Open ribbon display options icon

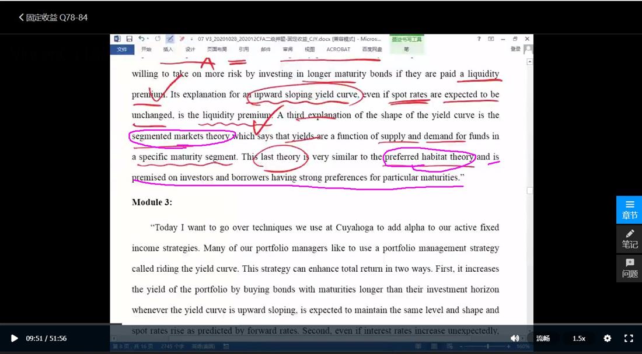pos(491,39)
